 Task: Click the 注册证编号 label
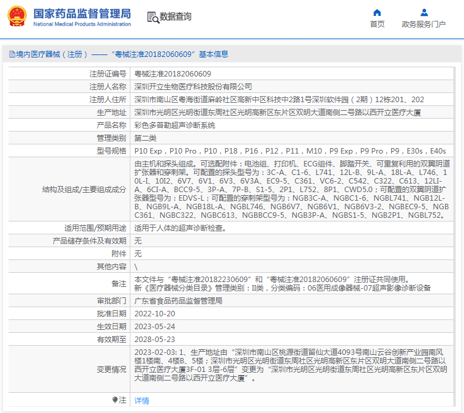[x=108, y=73]
